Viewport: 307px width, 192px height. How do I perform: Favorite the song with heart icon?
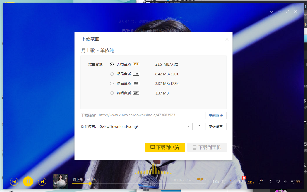tap(278, 181)
